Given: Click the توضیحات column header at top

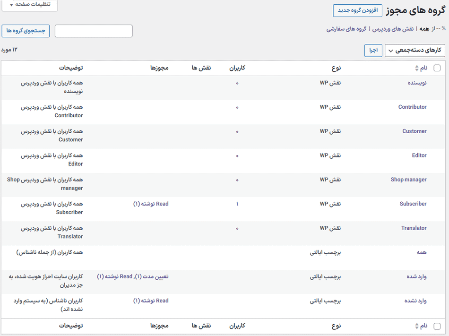Looking at the screenshot, I should (71, 68).
